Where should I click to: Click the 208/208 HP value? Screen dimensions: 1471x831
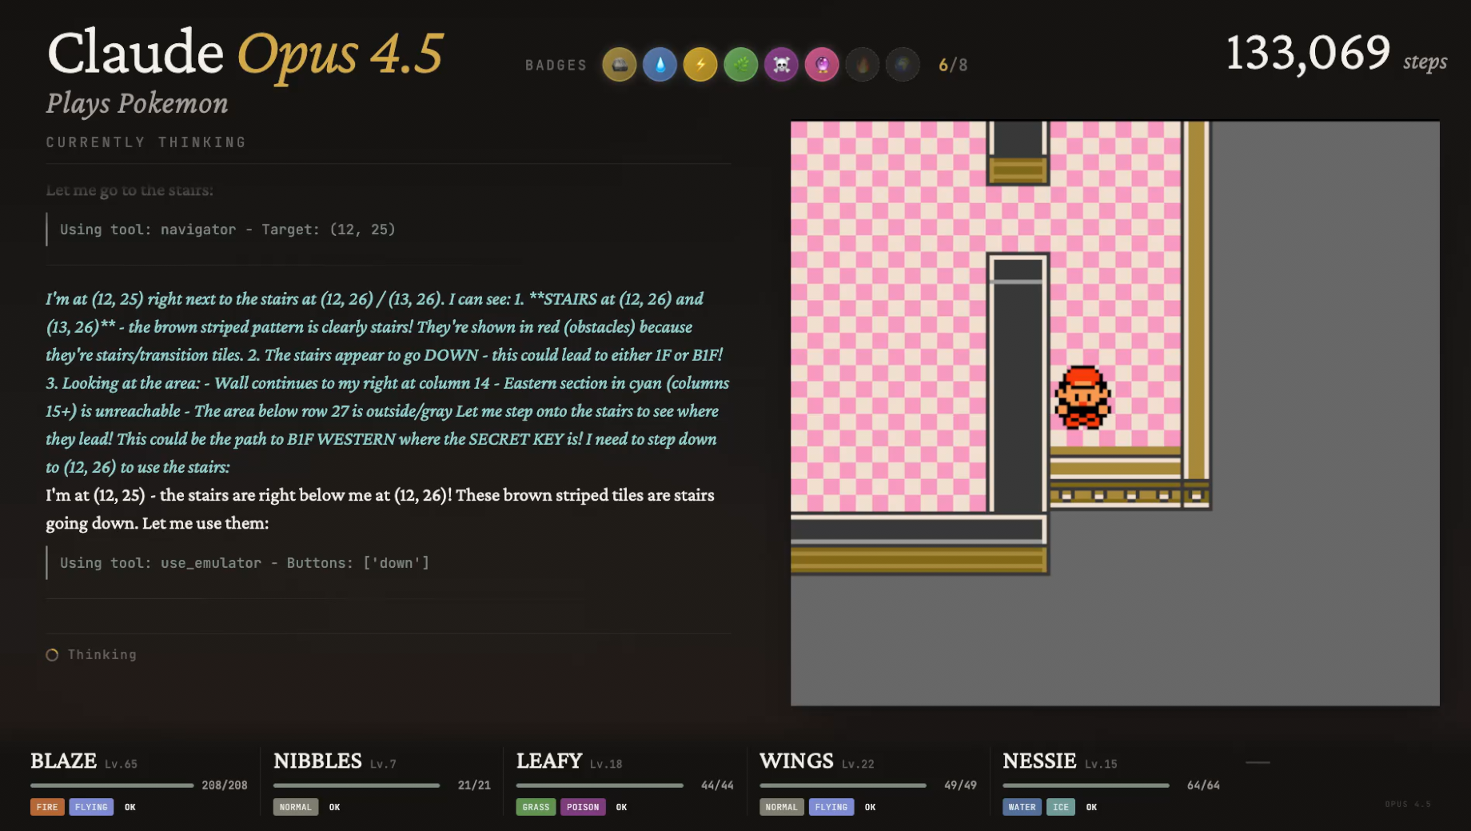click(x=225, y=785)
